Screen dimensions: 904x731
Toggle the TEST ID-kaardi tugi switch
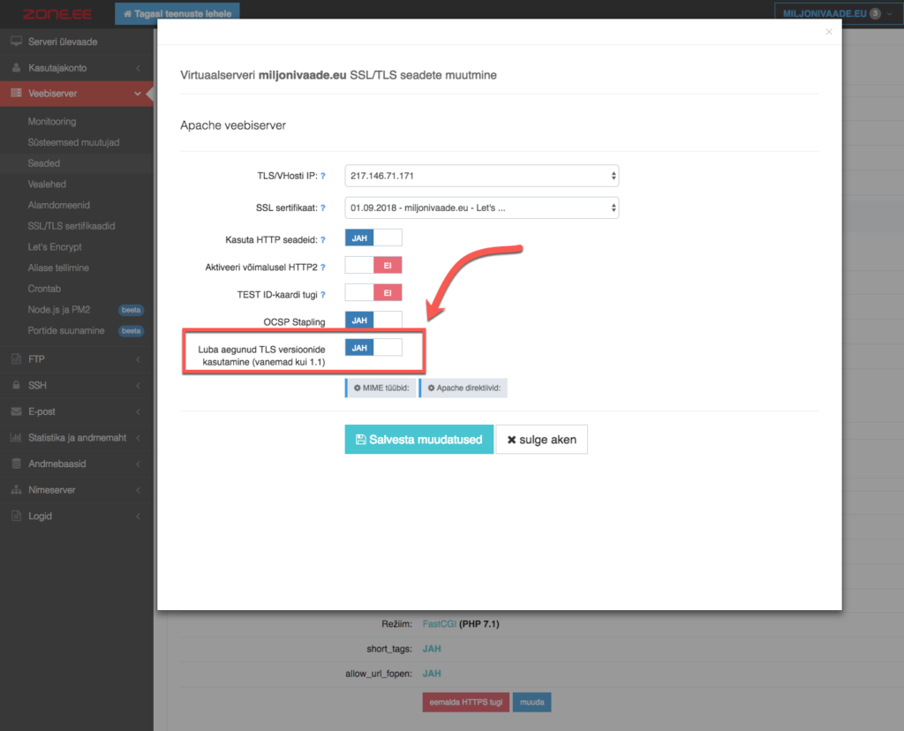tap(373, 292)
